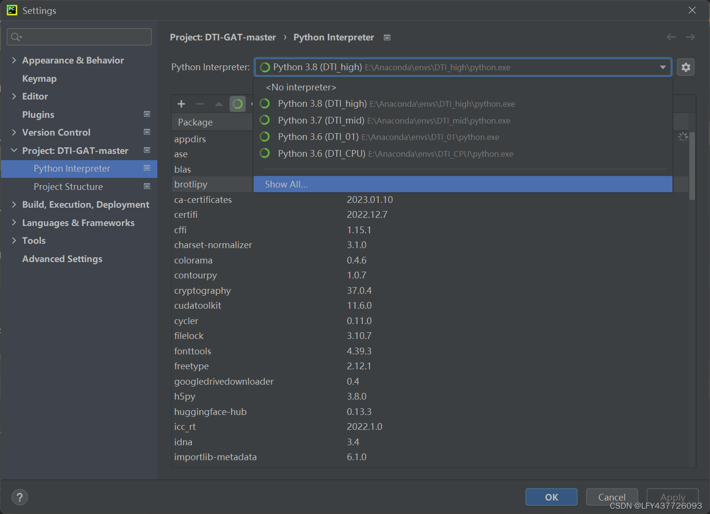Click the package list vertical scrollbar

click(x=692, y=165)
